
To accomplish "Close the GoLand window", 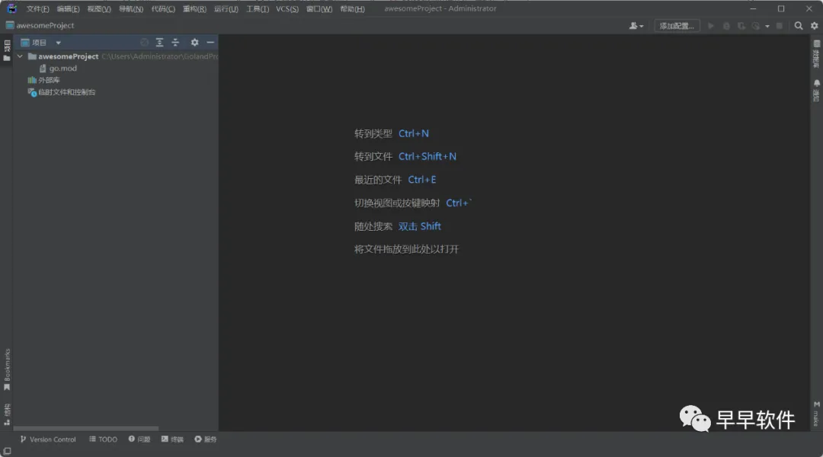I will tap(809, 9).
